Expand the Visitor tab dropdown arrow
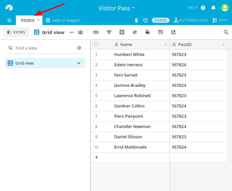 coord(39,20)
